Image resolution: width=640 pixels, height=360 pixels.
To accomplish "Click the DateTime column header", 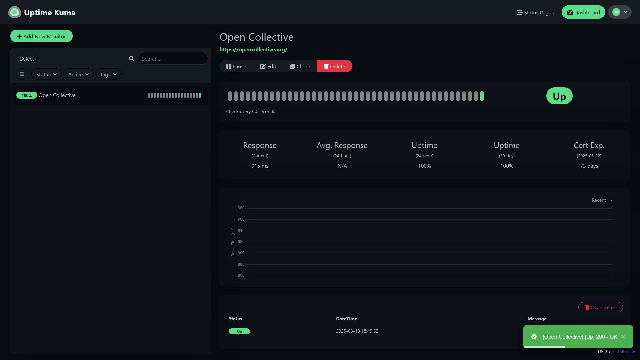I will tap(346, 319).
